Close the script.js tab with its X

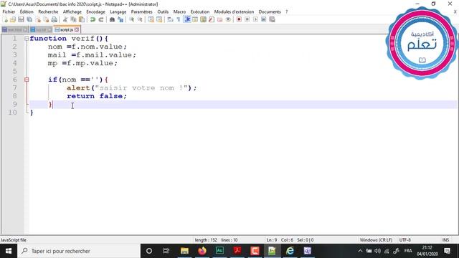click(77, 29)
